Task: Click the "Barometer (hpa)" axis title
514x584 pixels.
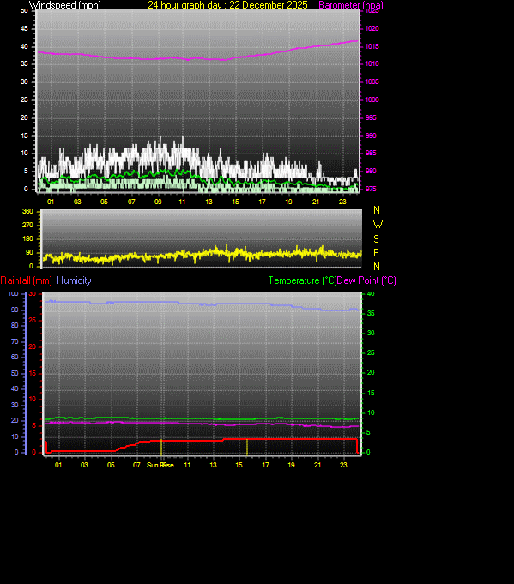Action: click(x=351, y=5)
